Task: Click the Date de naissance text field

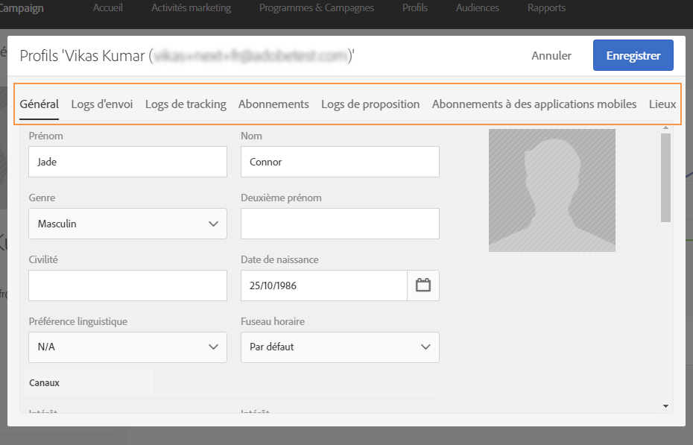Action: pos(324,285)
